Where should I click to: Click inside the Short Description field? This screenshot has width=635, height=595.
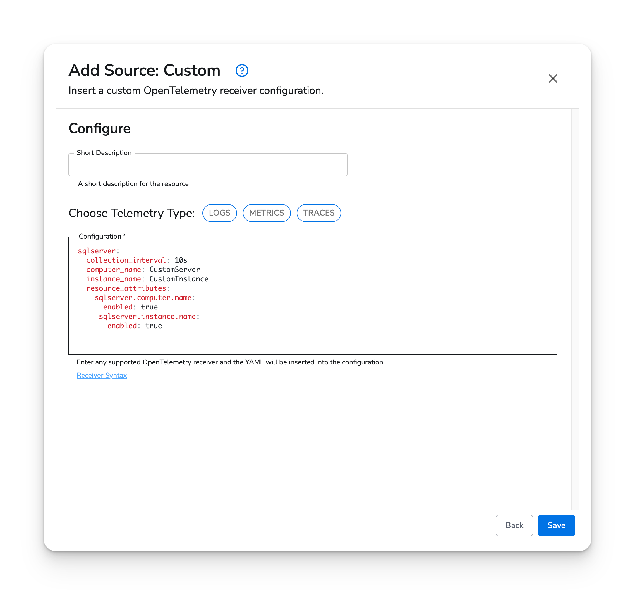[x=208, y=164]
